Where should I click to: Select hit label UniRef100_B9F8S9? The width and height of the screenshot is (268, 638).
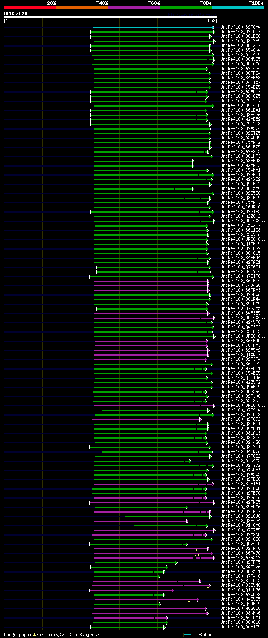click(x=240, y=248)
